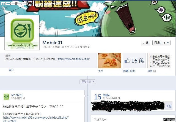The height and width of the screenshot is (122, 176).
Task: Click the photos (相片) label
Action: [x=101, y=71]
